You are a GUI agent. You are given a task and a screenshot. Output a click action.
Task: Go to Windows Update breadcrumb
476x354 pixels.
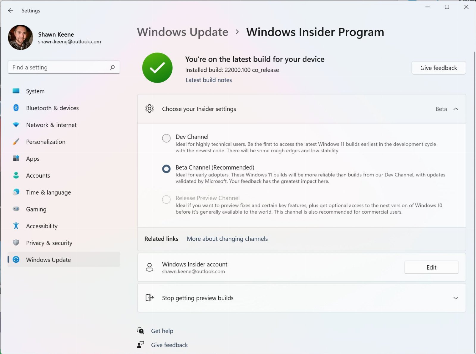183,32
